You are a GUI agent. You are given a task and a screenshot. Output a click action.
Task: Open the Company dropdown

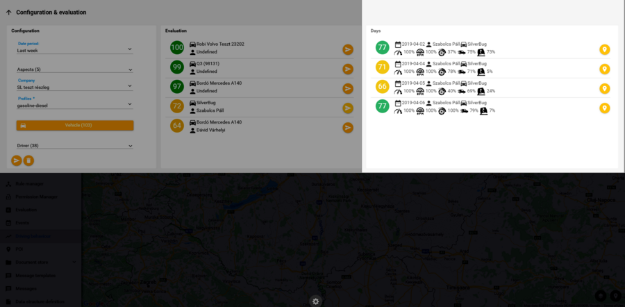pyautogui.click(x=74, y=86)
